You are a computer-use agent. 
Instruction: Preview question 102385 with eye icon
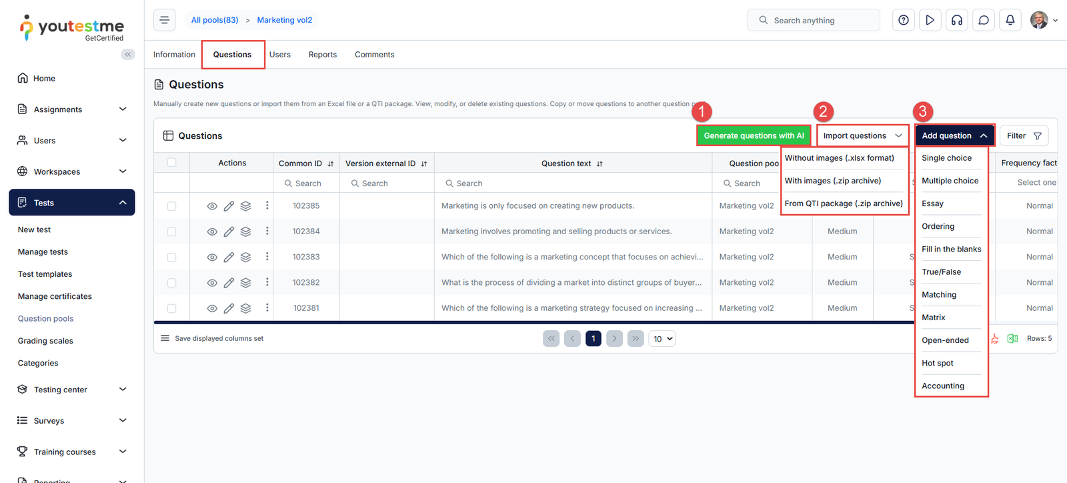click(212, 206)
